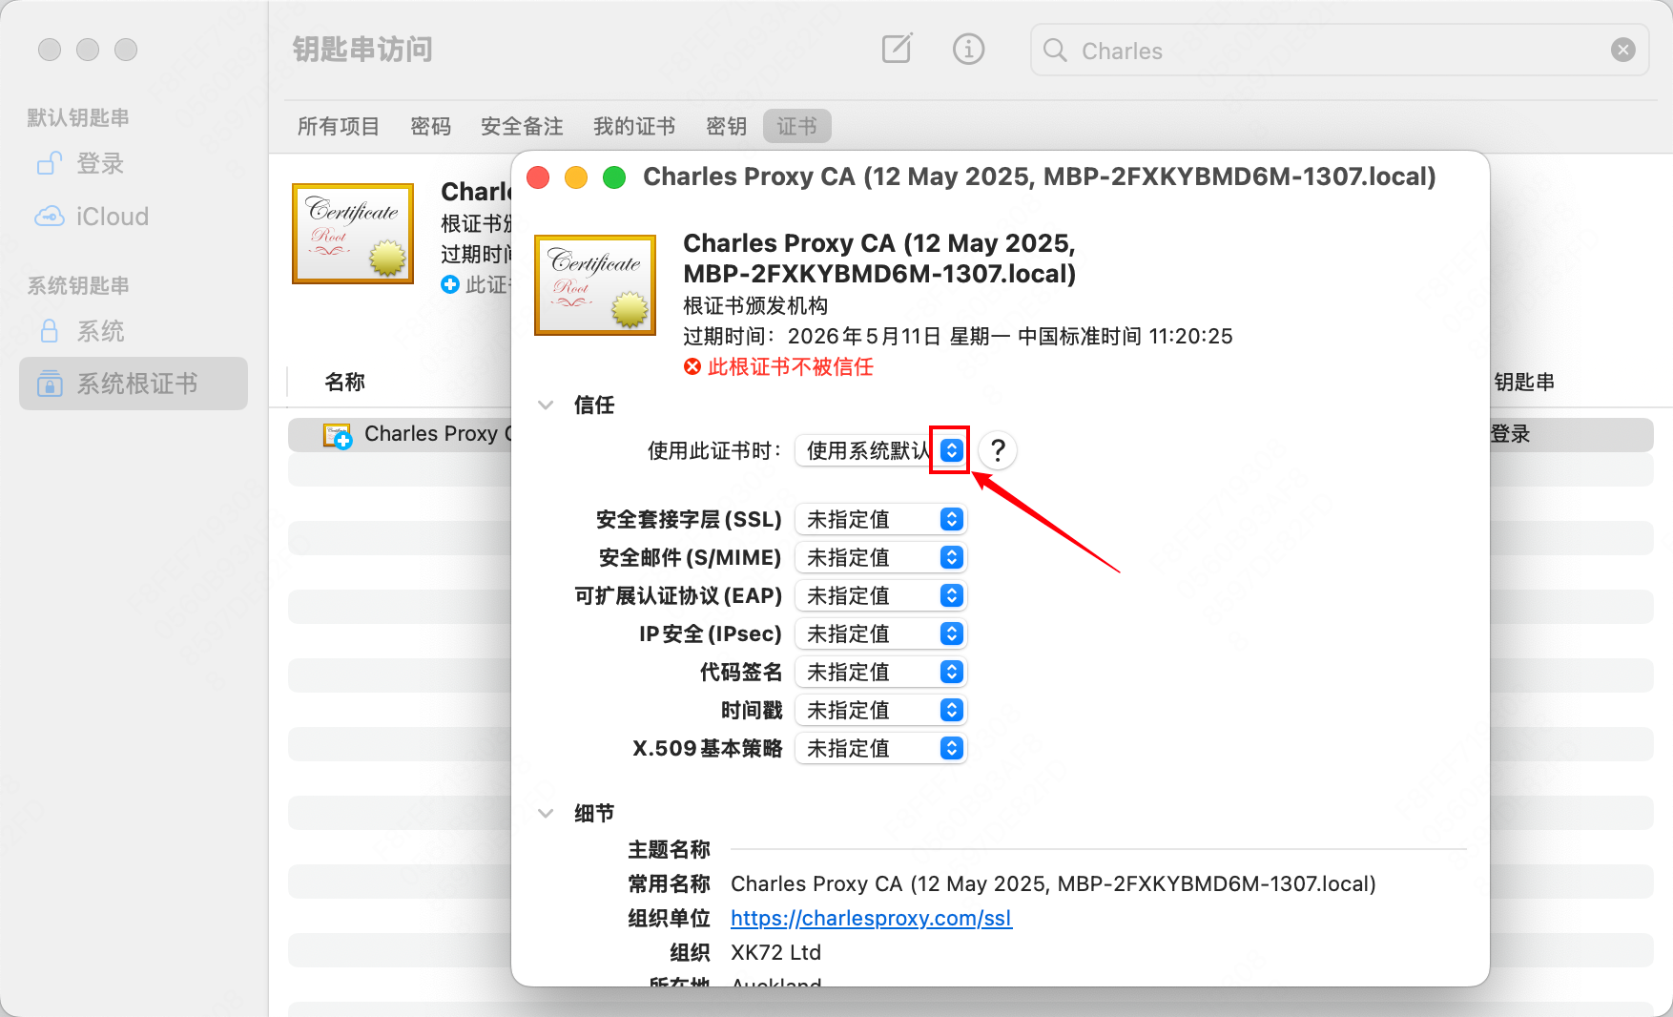
Task: Click the 名称 column header
Action: coord(345,382)
